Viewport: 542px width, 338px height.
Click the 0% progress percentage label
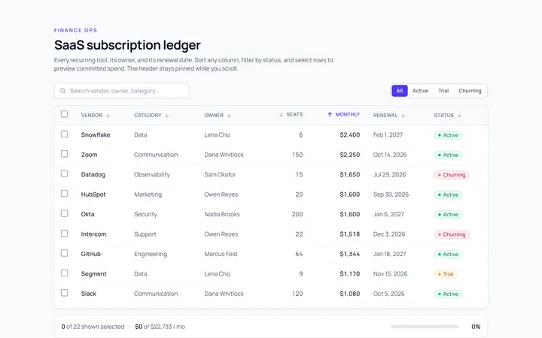(x=476, y=327)
